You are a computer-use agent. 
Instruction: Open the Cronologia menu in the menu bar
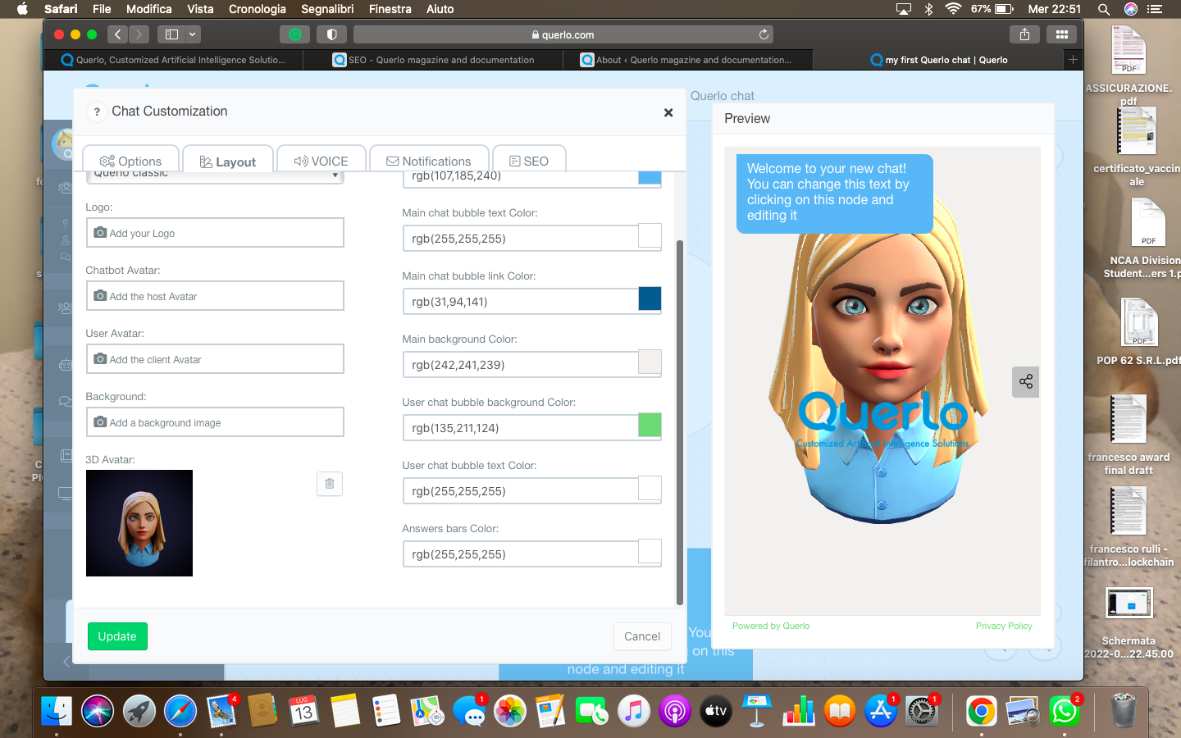click(257, 9)
